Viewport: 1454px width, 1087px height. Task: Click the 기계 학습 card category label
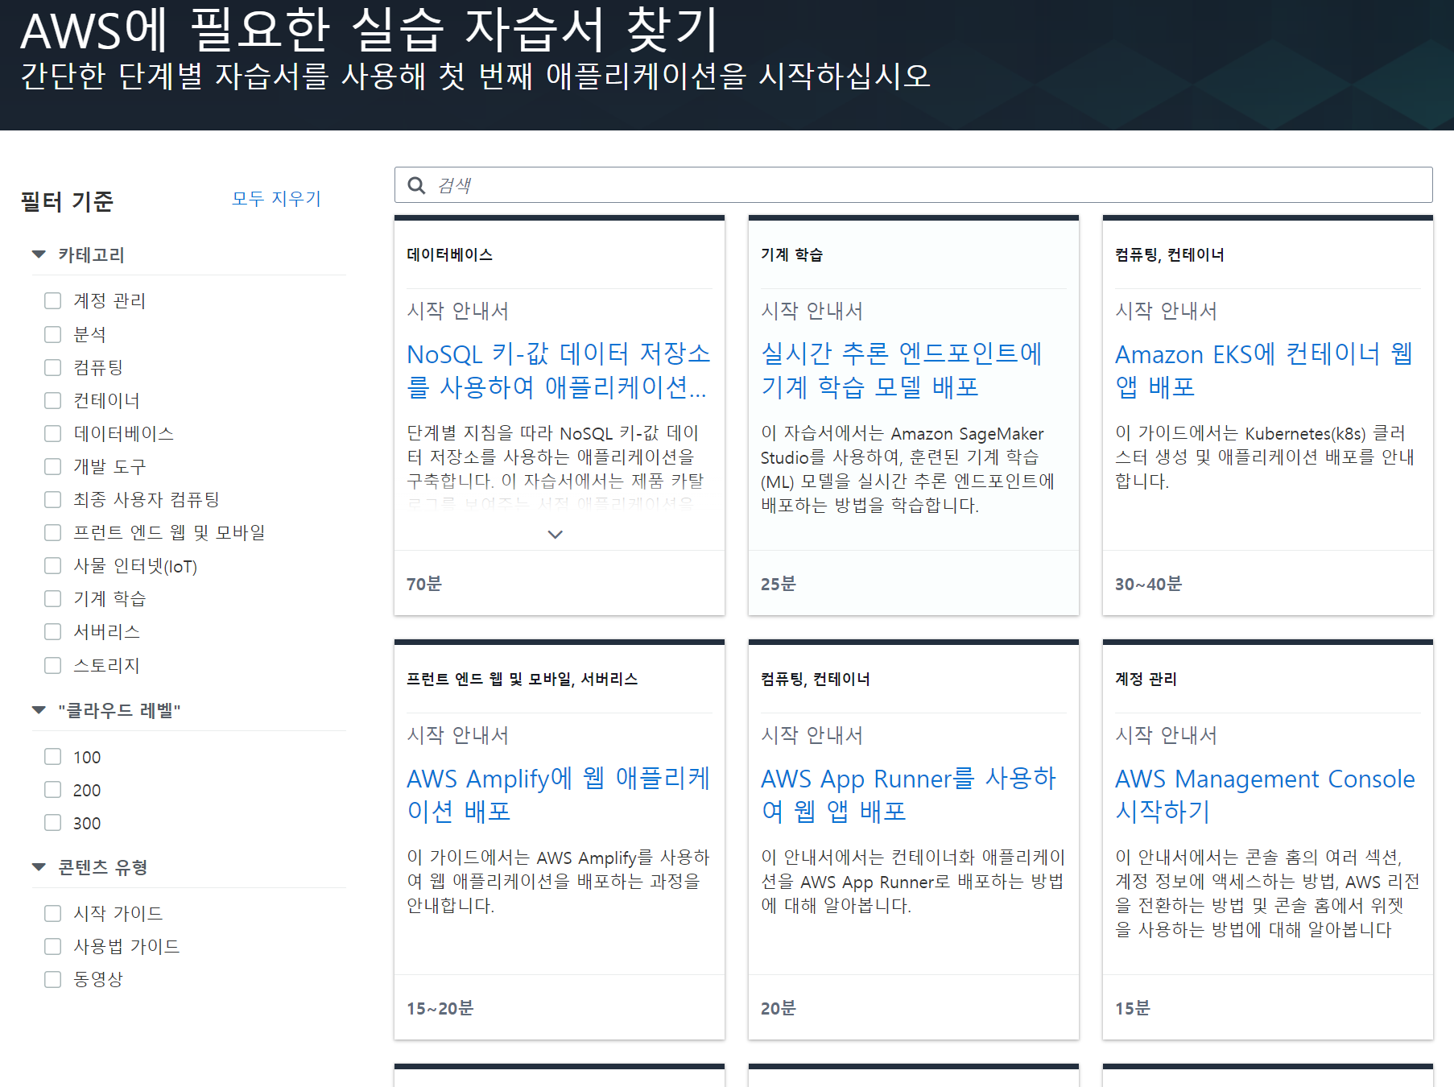pyautogui.click(x=792, y=254)
